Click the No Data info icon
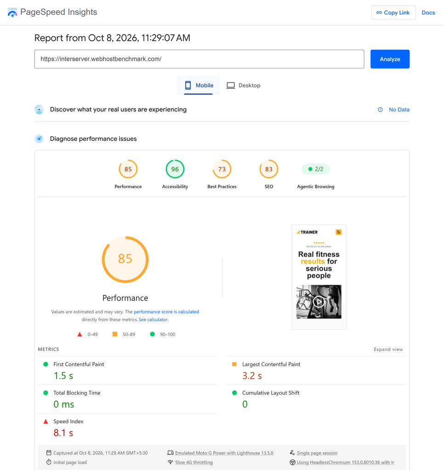 (380, 109)
